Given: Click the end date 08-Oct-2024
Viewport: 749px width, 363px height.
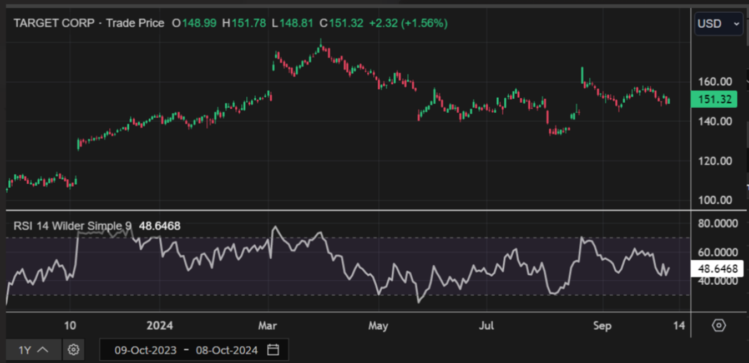Looking at the screenshot, I should [x=227, y=350].
